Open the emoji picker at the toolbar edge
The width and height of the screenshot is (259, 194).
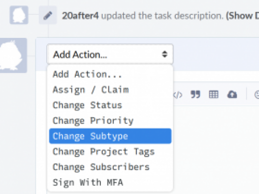pyautogui.click(x=257, y=95)
